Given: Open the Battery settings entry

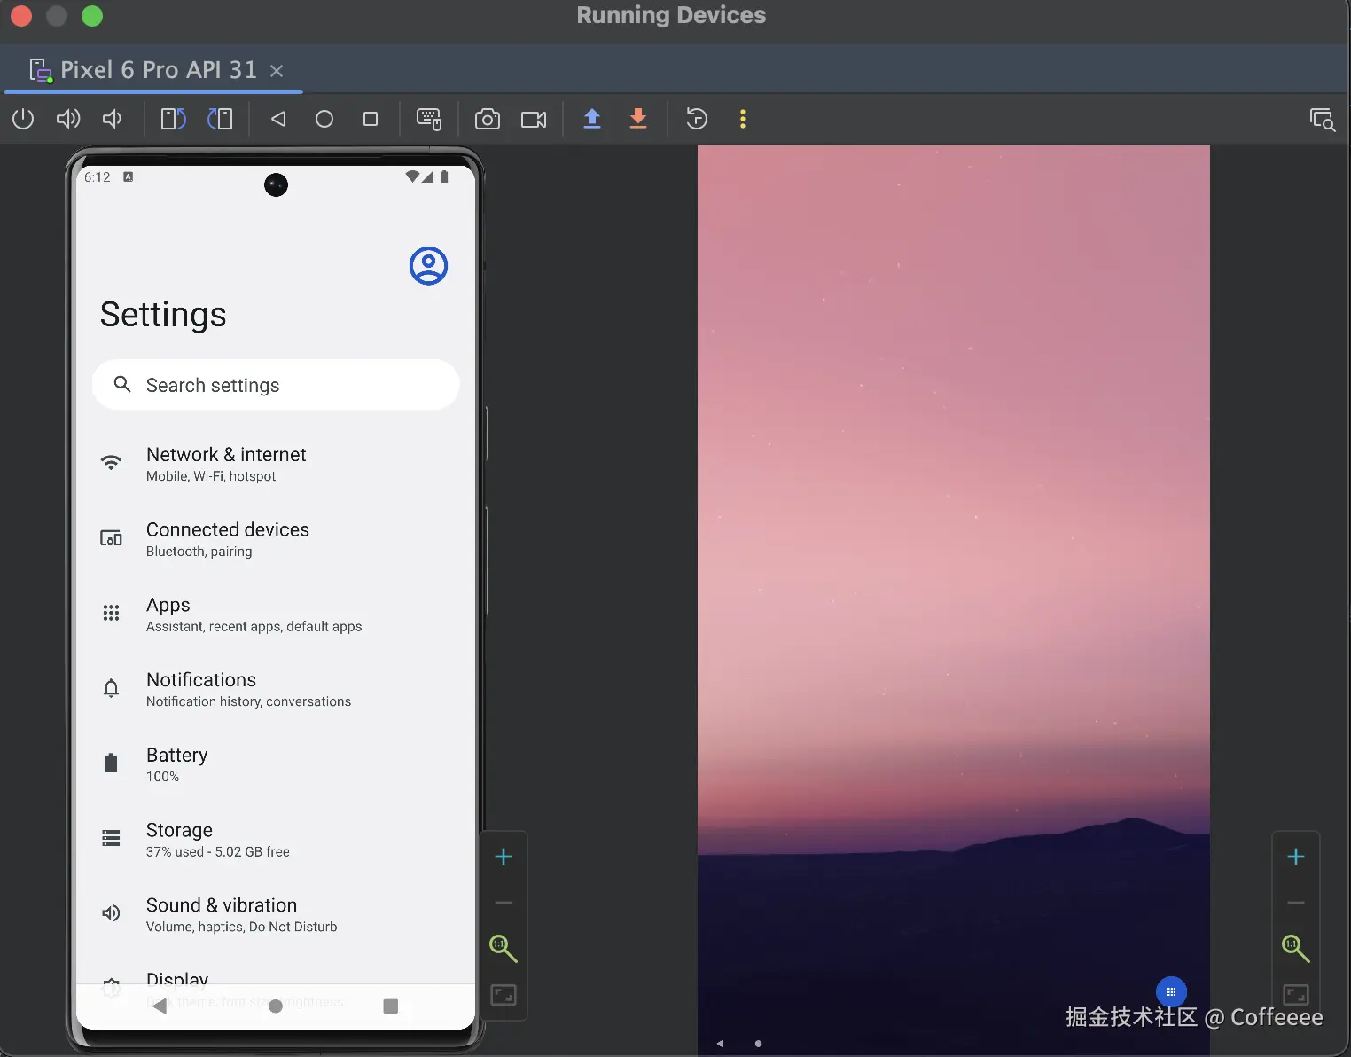Looking at the screenshot, I should point(276,764).
